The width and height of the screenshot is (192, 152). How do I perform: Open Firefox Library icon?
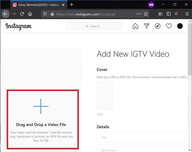tap(161, 14)
